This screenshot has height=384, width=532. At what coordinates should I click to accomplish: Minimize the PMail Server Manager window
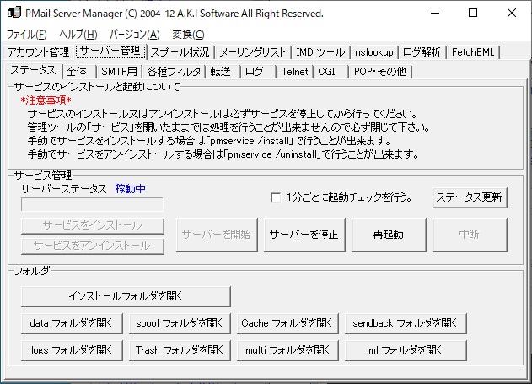[435, 13]
